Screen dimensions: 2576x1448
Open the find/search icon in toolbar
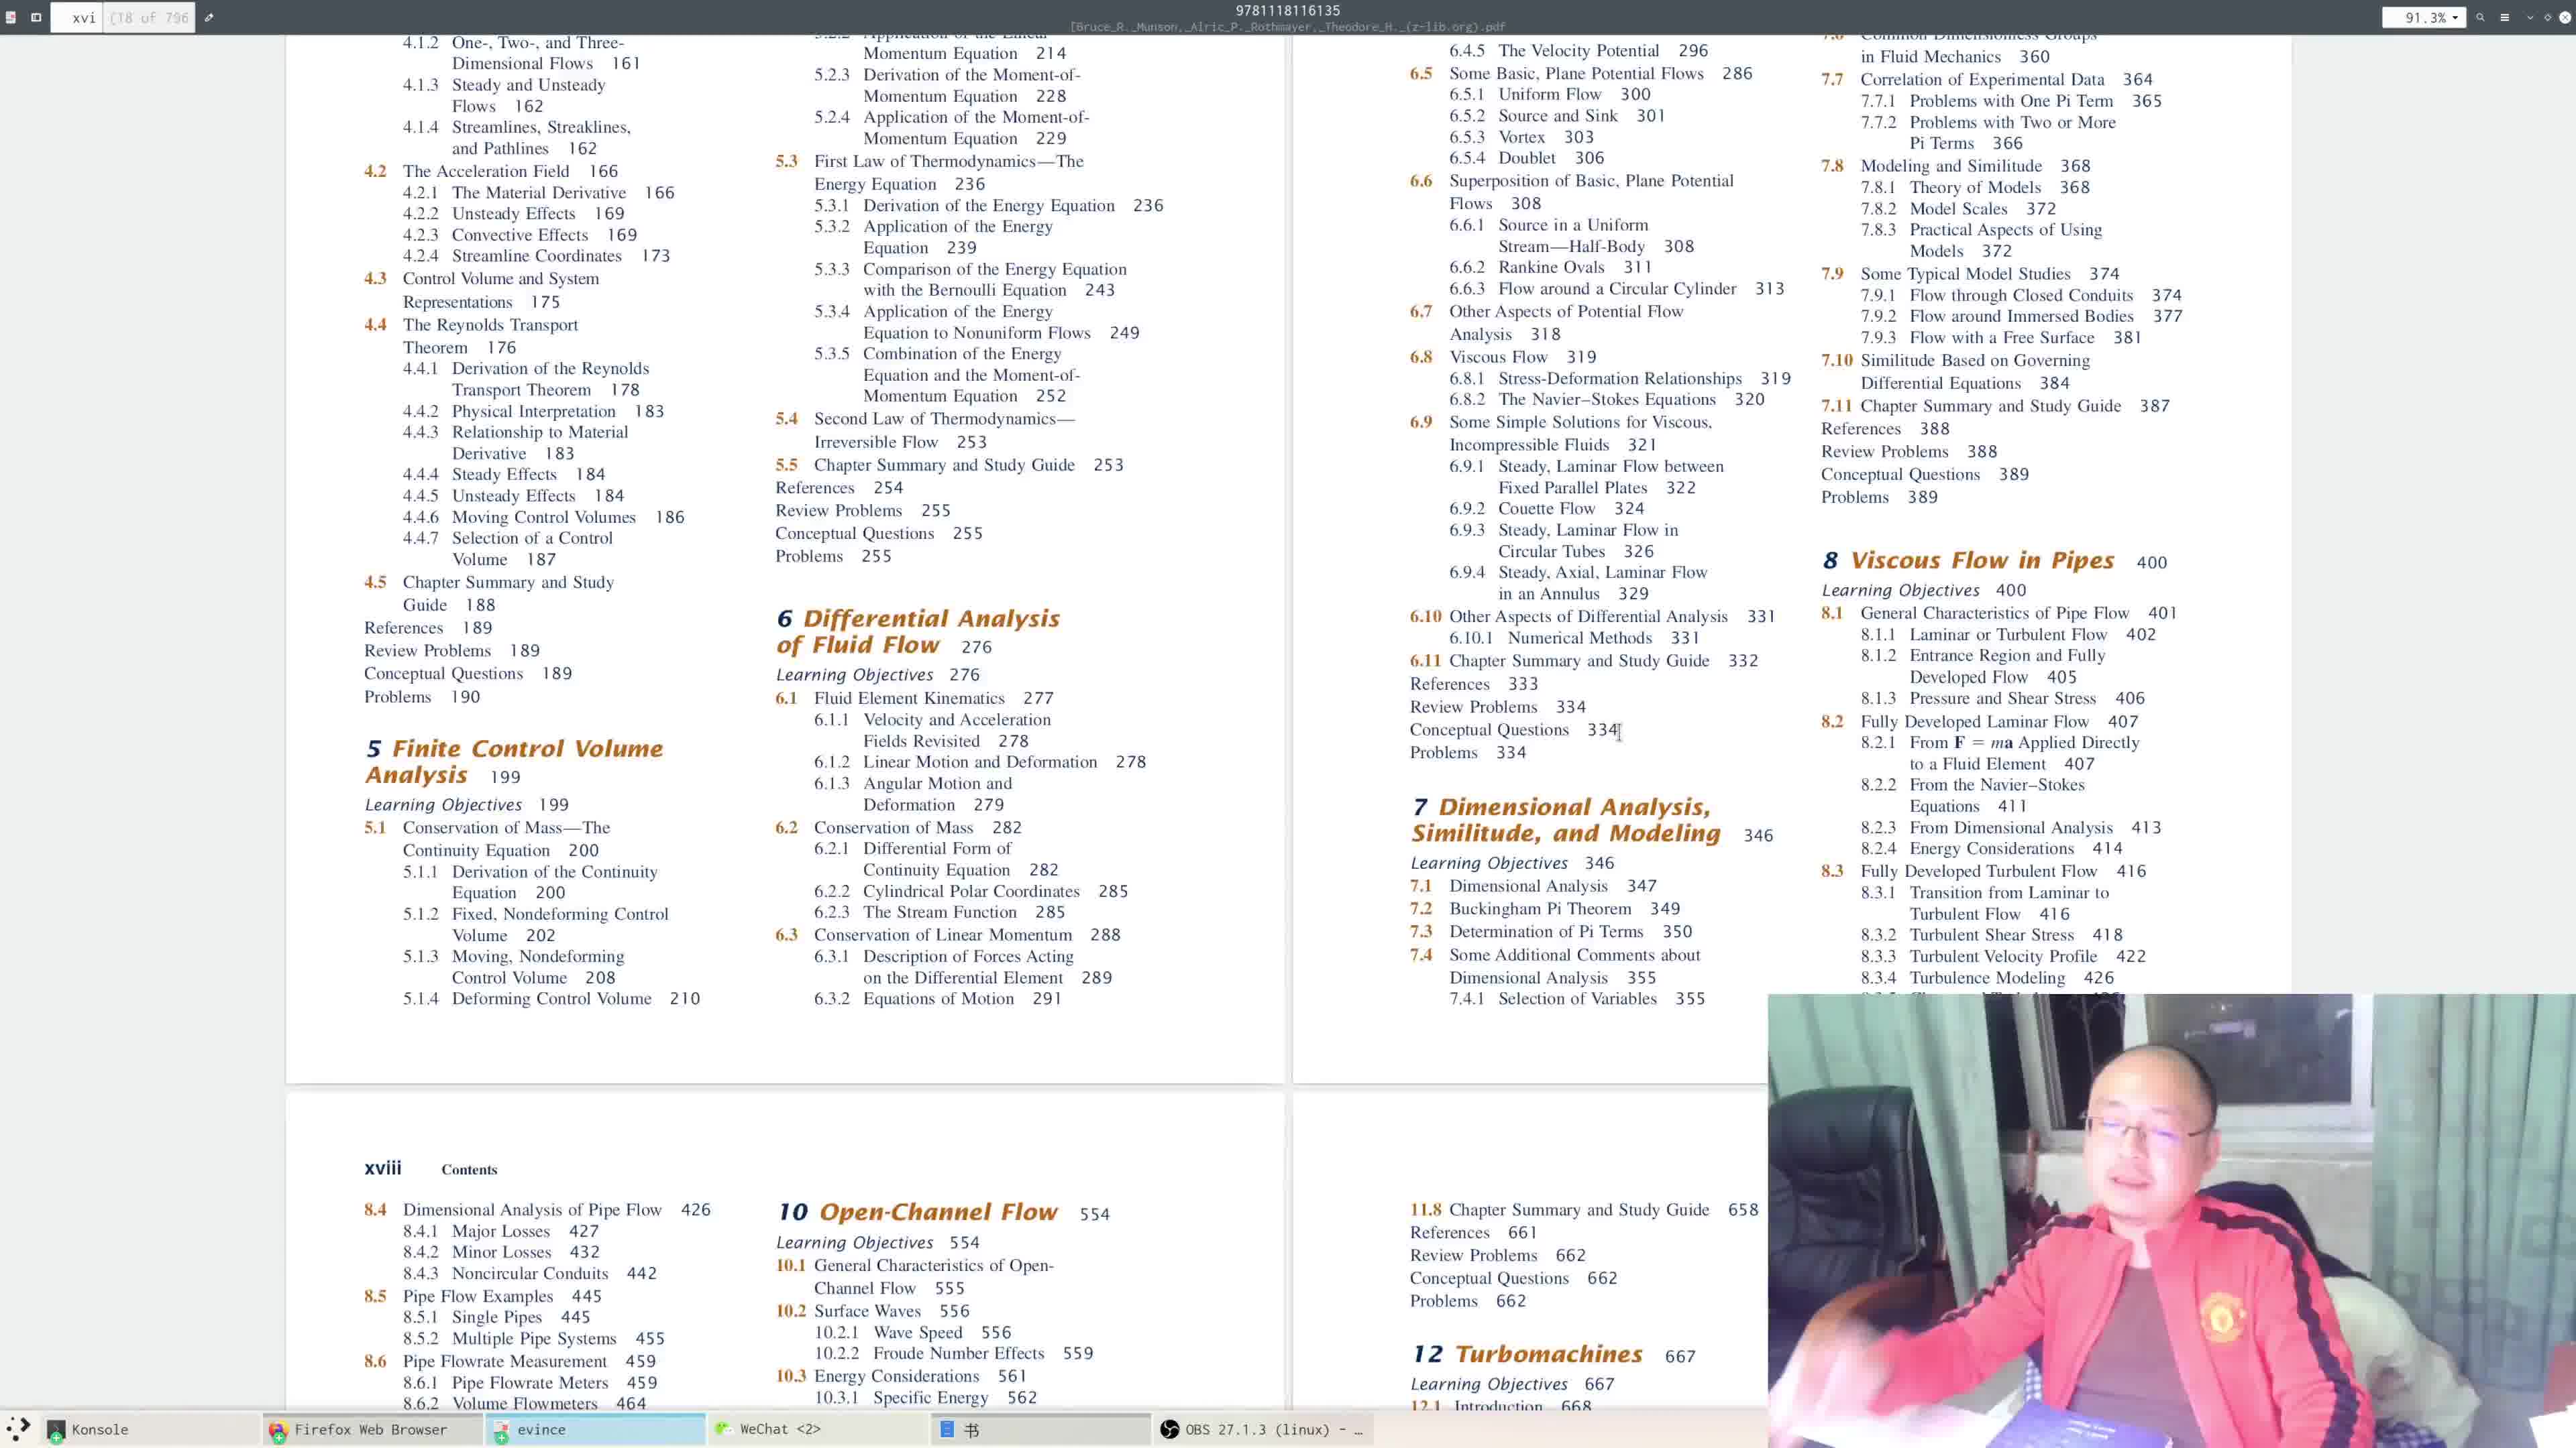(x=2480, y=17)
